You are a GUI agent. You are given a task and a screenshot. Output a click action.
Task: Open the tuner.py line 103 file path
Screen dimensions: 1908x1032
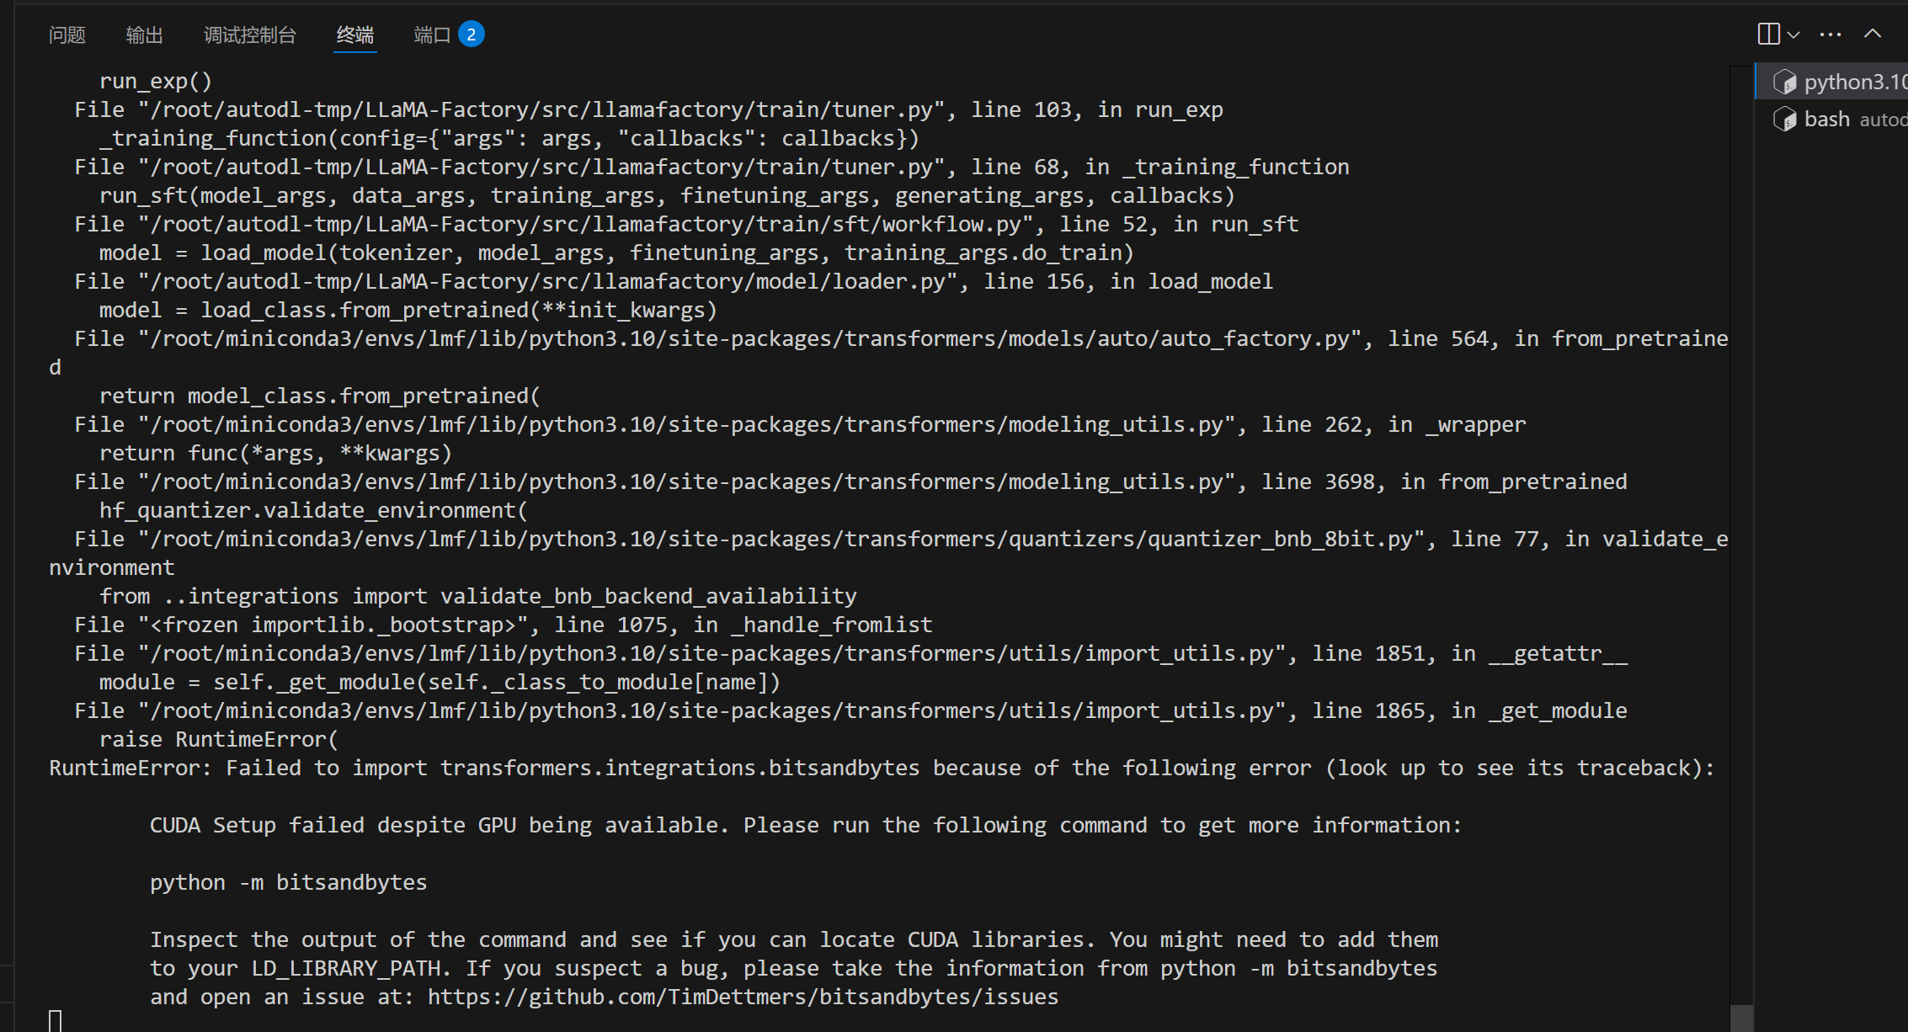point(541,110)
